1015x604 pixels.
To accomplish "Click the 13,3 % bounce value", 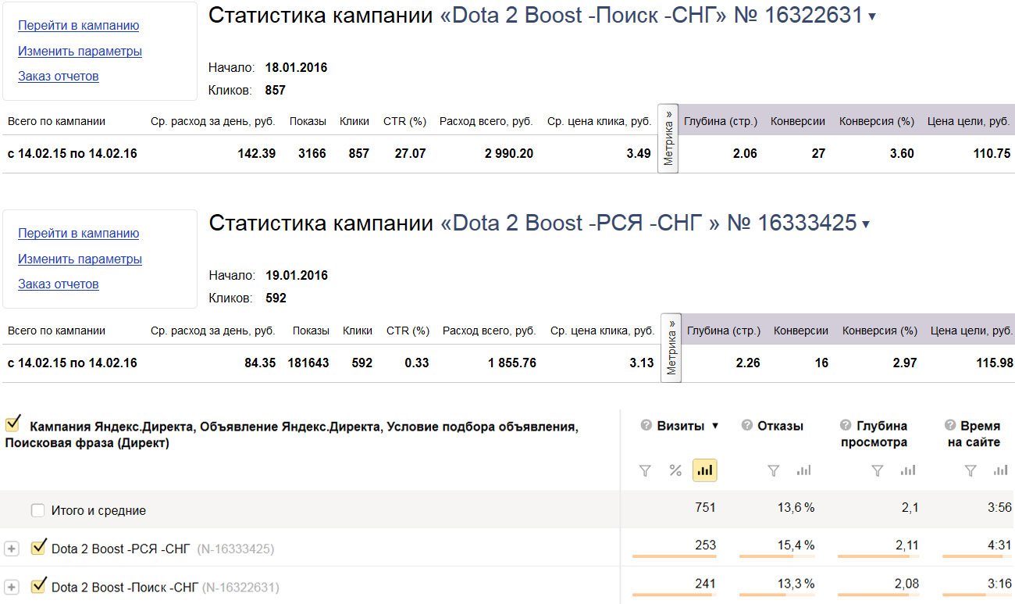I will pyautogui.click(x=796, y=583).
